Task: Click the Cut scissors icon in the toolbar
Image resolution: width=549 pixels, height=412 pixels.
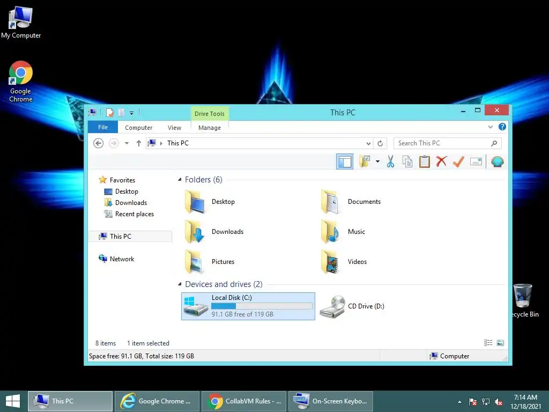Action: (390, 161)
